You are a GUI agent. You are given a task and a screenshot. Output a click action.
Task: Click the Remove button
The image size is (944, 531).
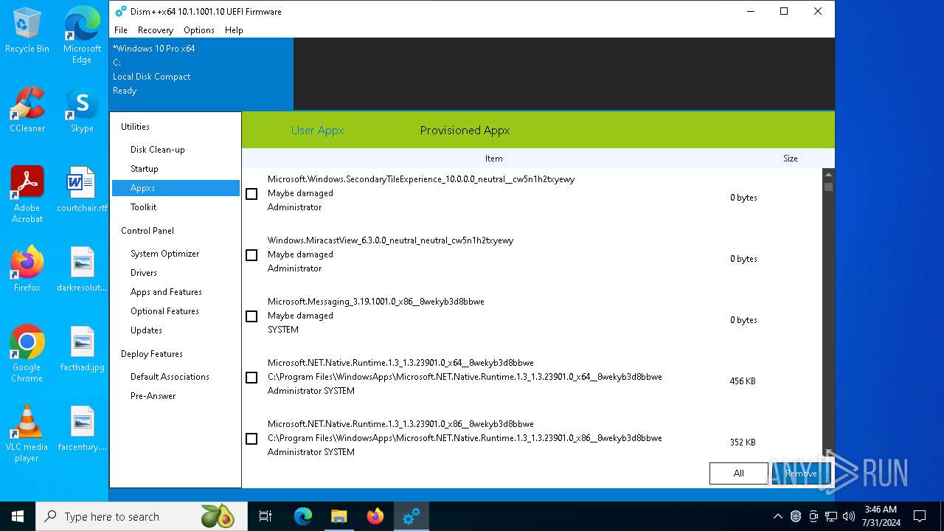point(801,473)
